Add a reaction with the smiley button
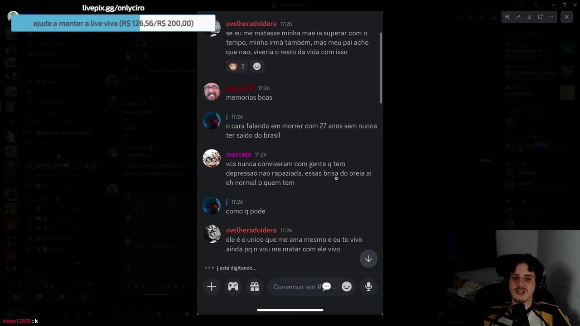Screen dimensions: 580x326 click(257, 66)
